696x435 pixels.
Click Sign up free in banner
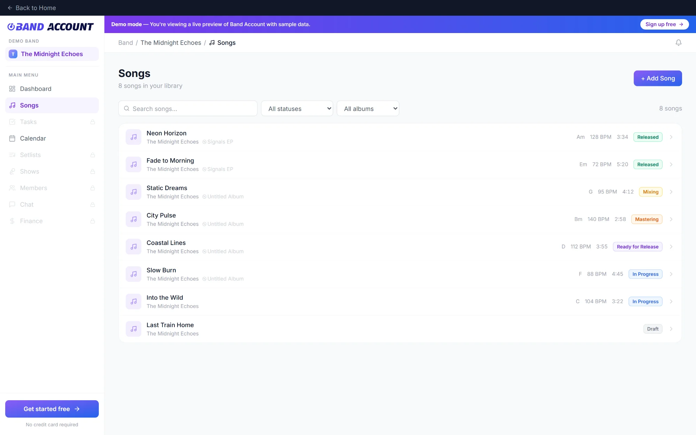click(664, 24)
